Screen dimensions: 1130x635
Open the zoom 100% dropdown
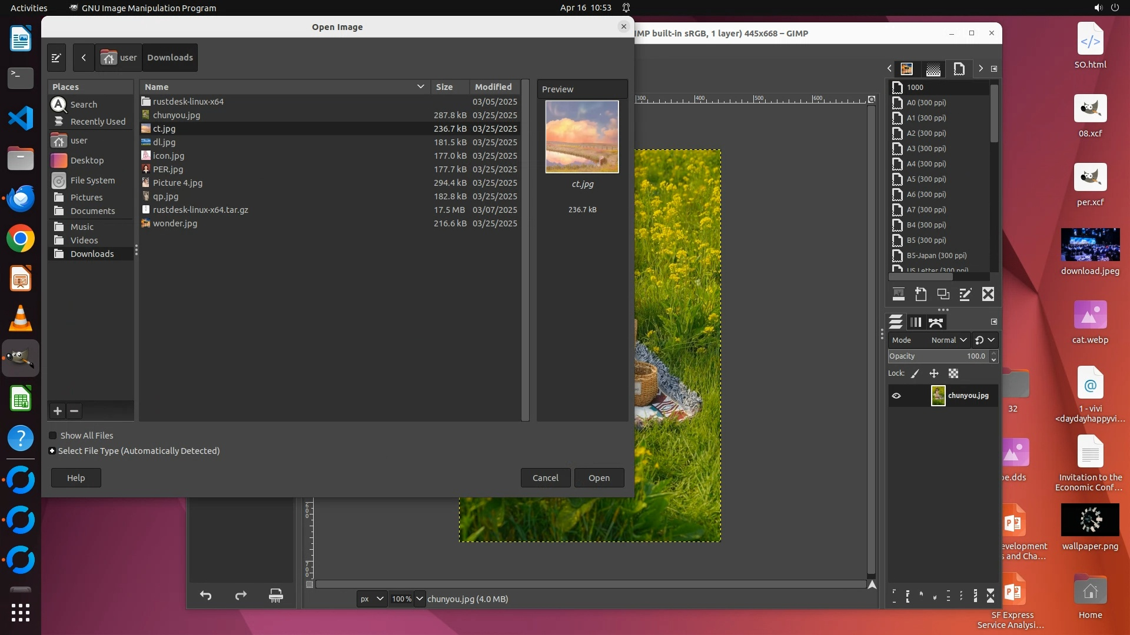(420, 599)
